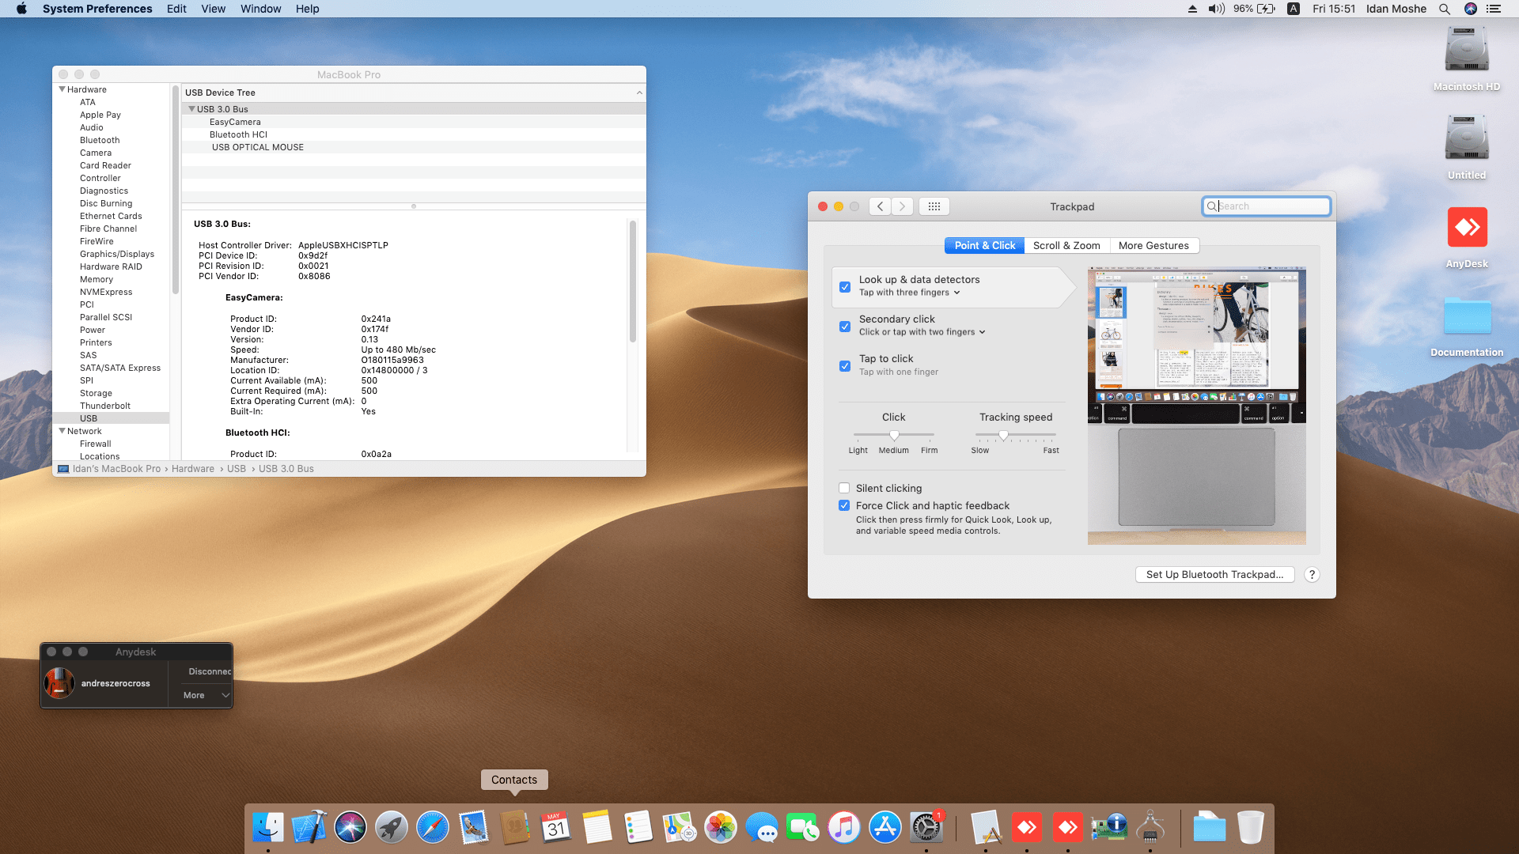Open the Trackpad help question mark

tap(1312, 575)
